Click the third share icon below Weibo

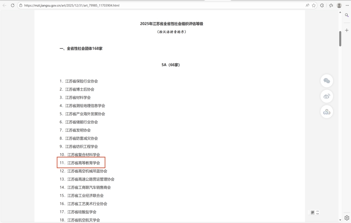327,112
